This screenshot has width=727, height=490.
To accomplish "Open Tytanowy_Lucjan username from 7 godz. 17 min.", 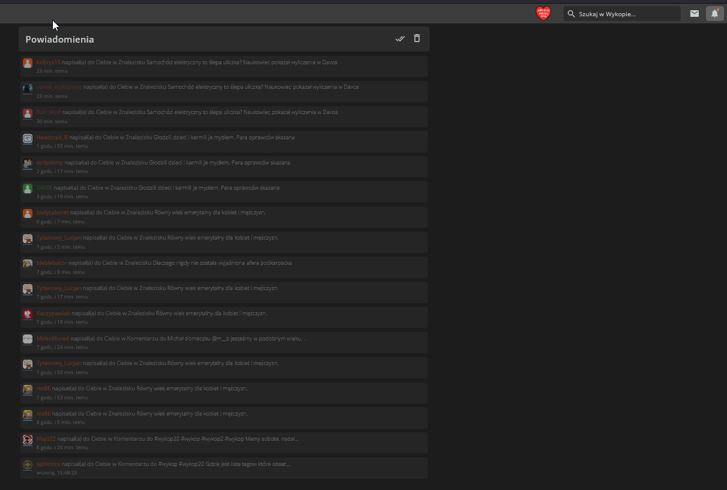I will 59,288.
